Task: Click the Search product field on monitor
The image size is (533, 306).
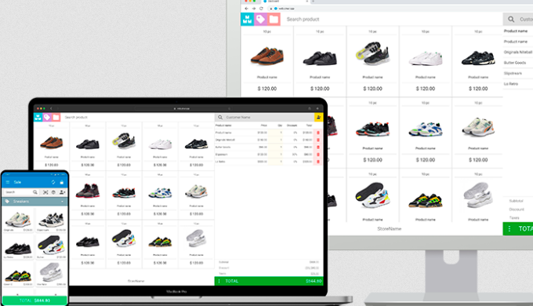Action: pyautogui.click(x=392, y=20)
